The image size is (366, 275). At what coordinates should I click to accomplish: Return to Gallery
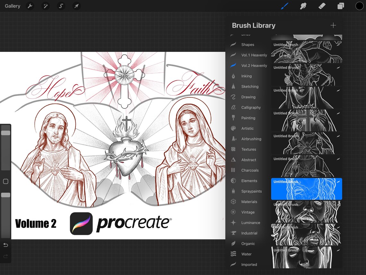(12, 6)
